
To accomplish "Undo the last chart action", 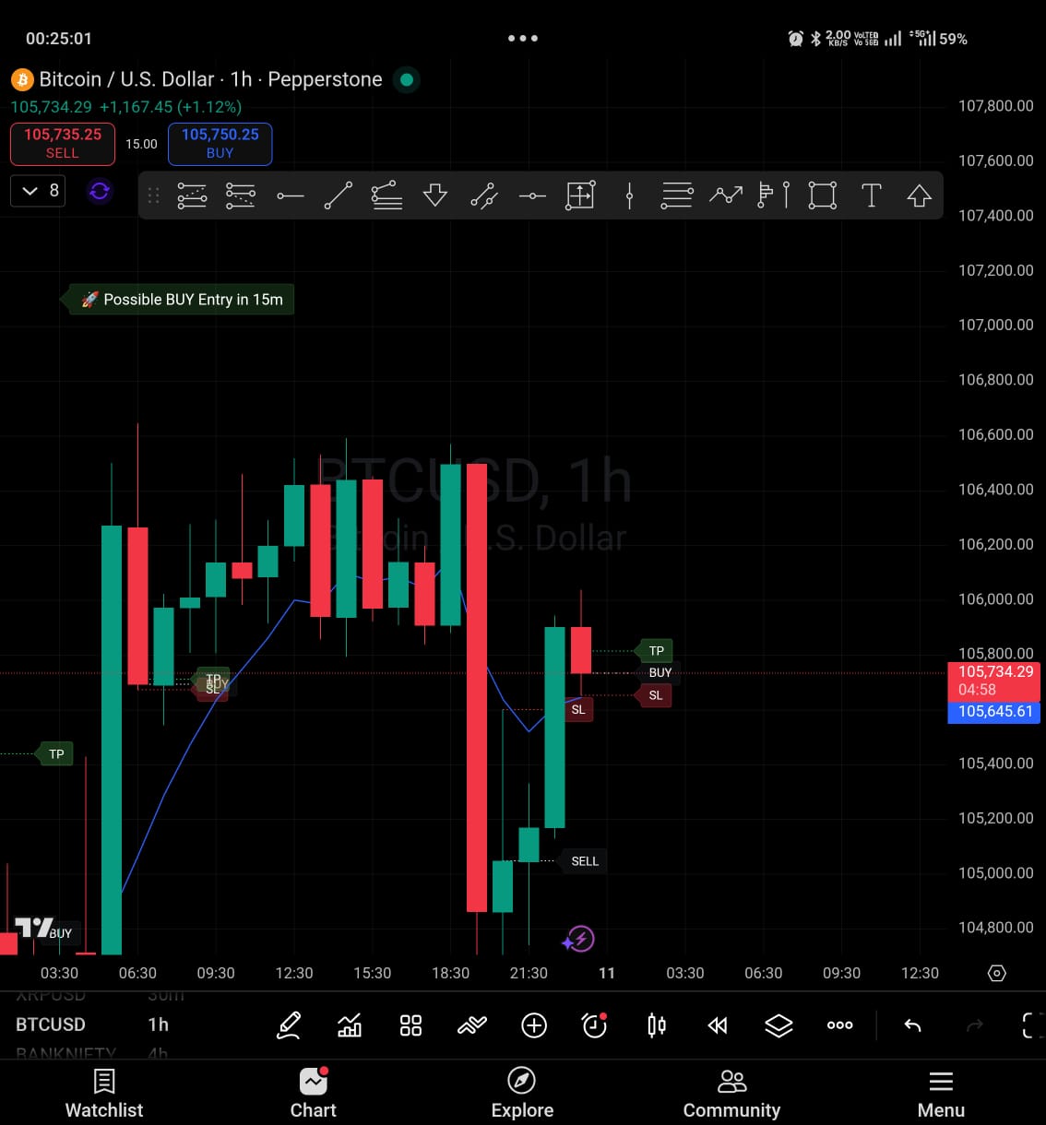I will click(x=912, y=1024).
